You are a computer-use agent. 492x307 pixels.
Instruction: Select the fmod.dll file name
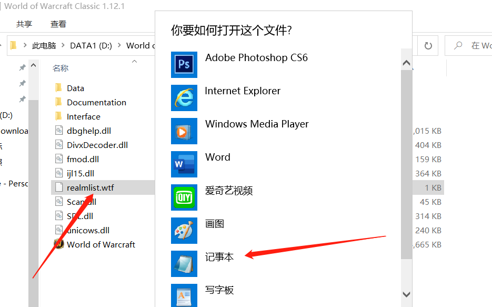[83, 159]
